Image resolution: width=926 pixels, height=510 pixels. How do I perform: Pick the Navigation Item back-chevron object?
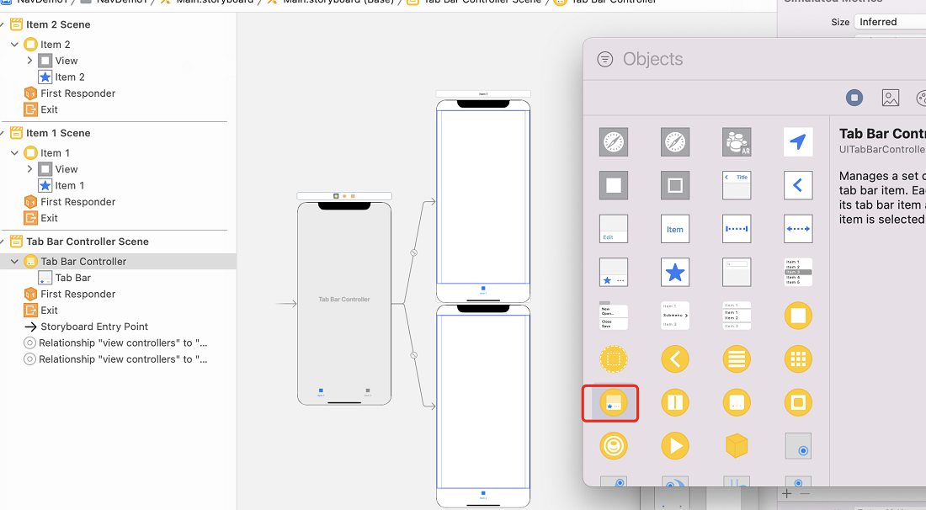point(798,185)
